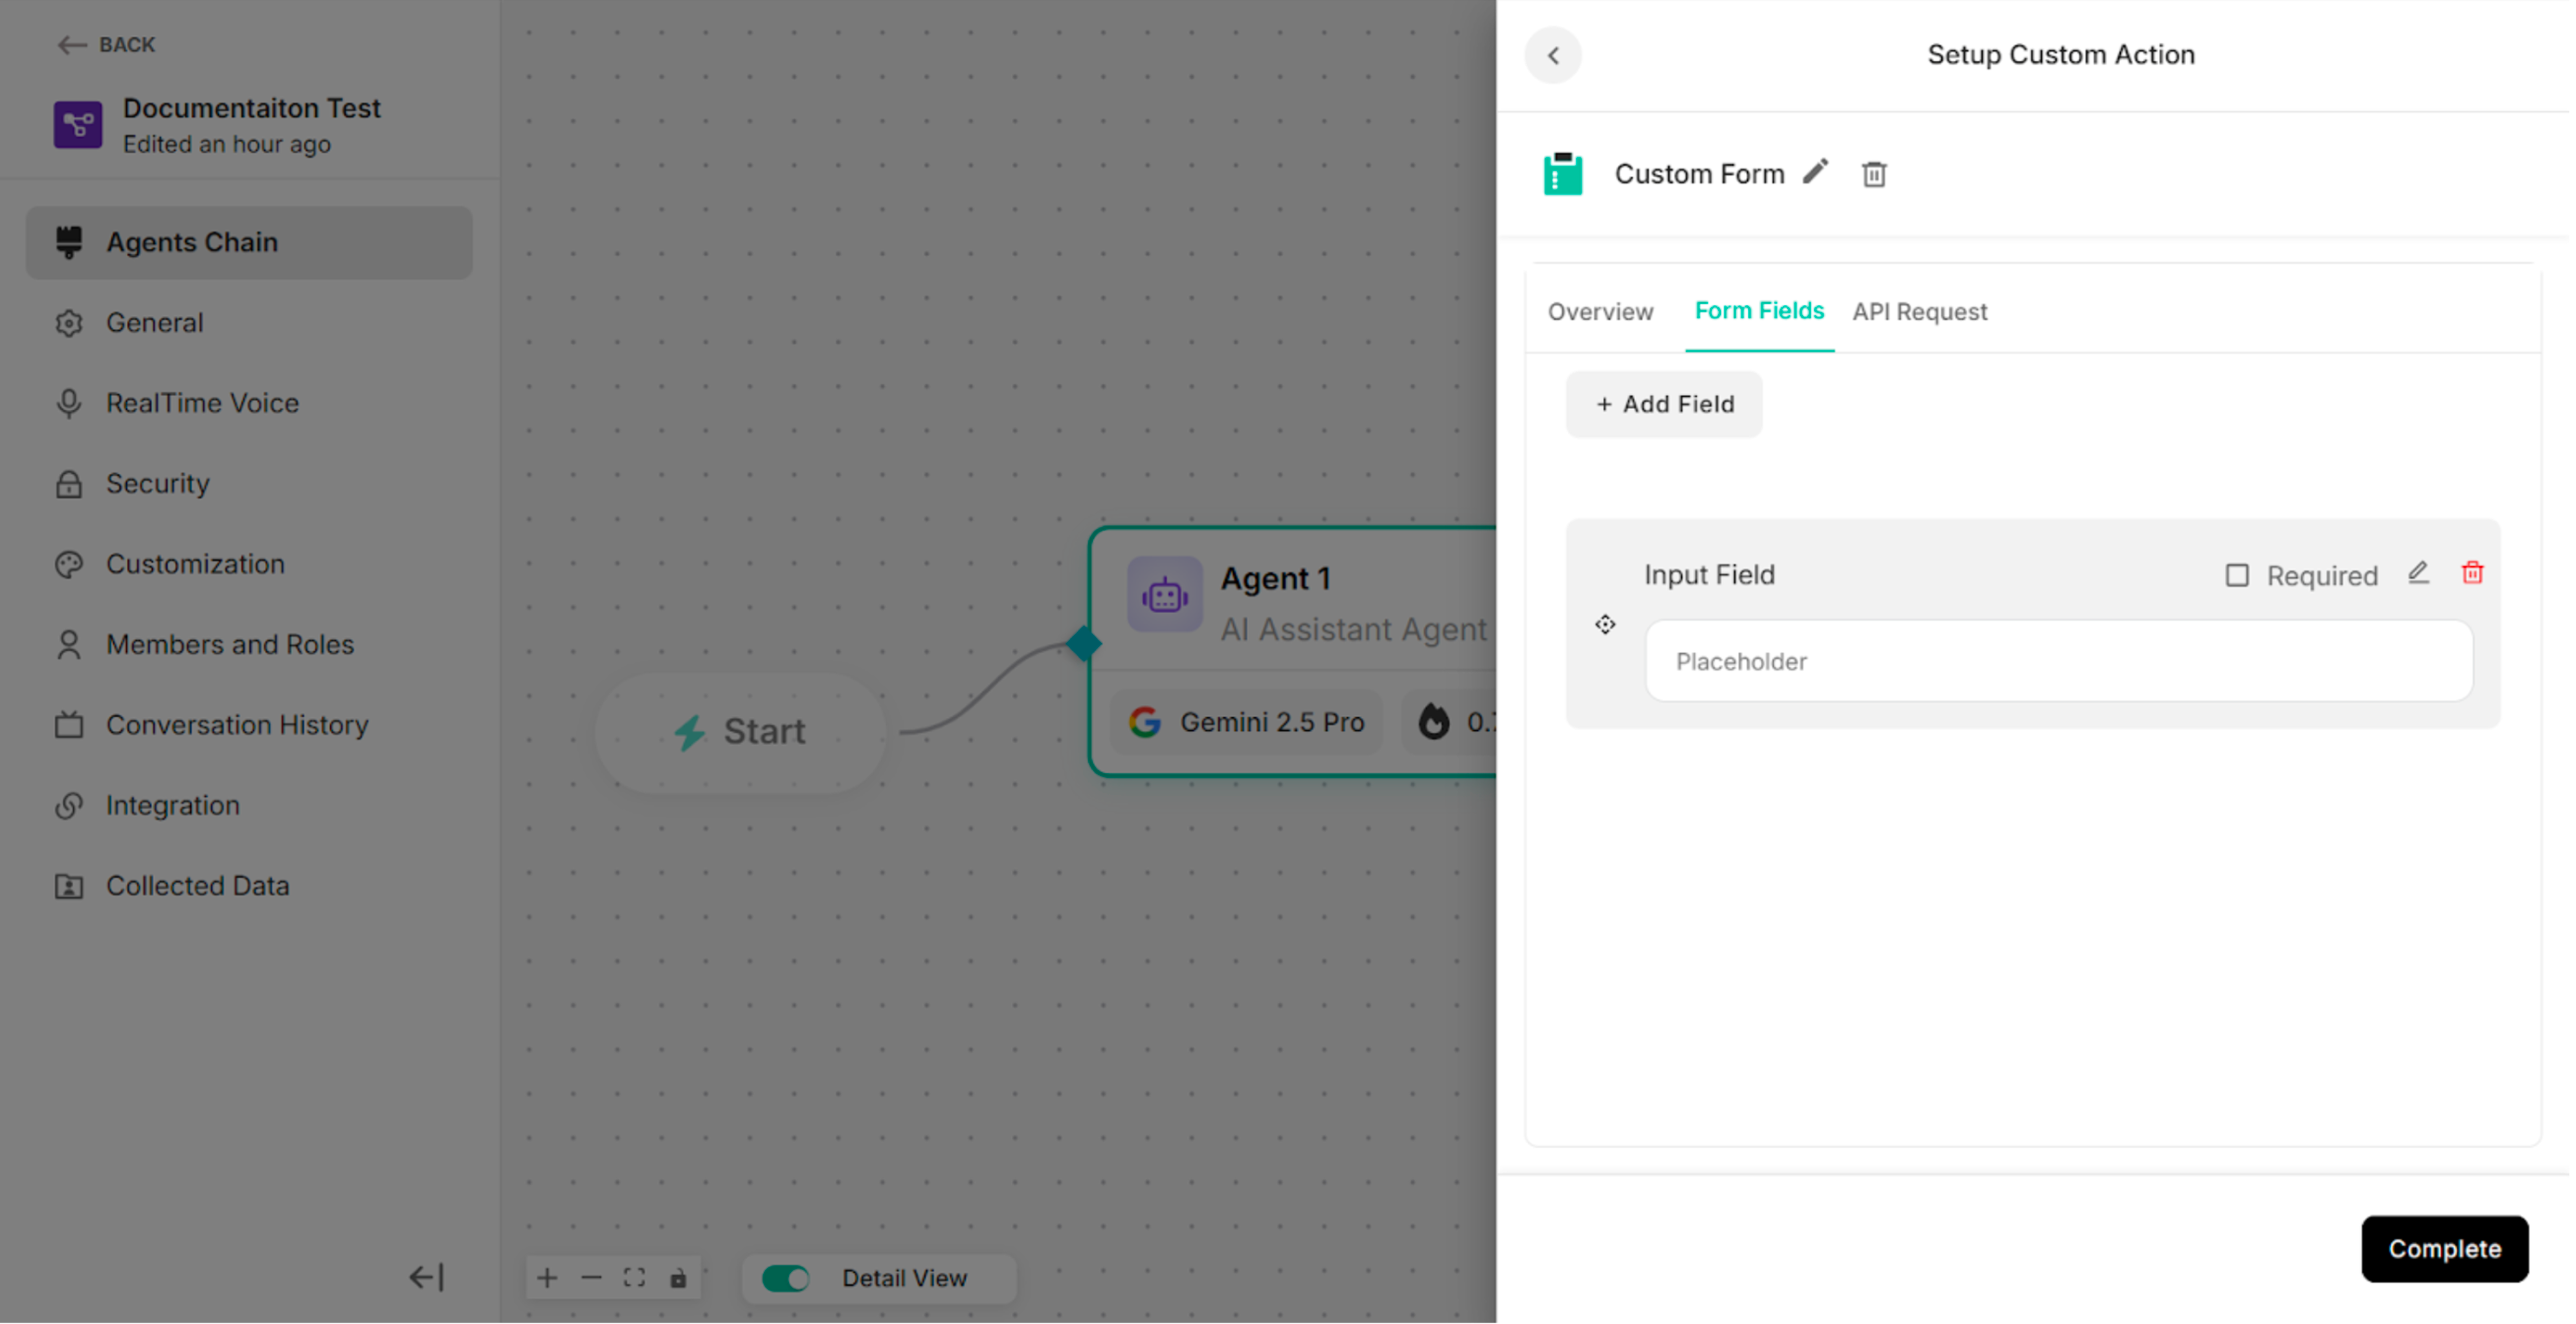This screenshot has width=2576, height=1324.
Task: Click the microphone icon for RealTime Voice
Action: pos(68,403)
